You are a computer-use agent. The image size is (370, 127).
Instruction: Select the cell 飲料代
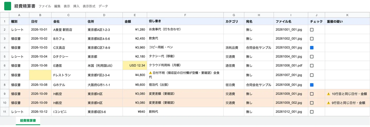[185, 112]
